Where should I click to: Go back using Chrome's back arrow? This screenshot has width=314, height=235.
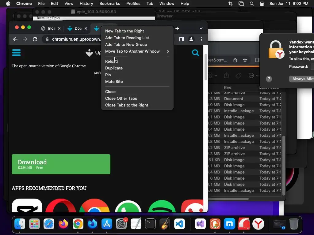point(15,39)
